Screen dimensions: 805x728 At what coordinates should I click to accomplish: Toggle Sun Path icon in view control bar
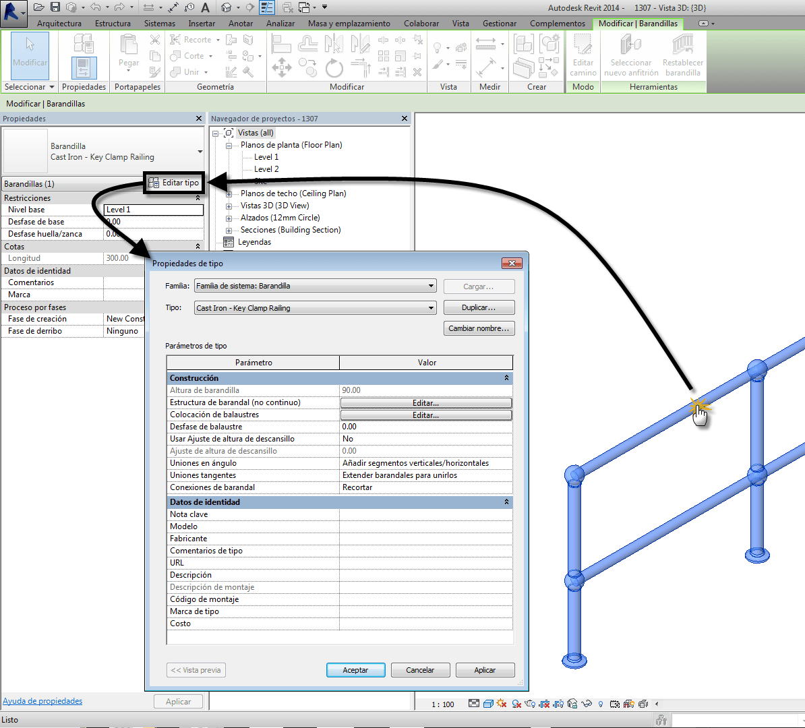coord(502,704)
